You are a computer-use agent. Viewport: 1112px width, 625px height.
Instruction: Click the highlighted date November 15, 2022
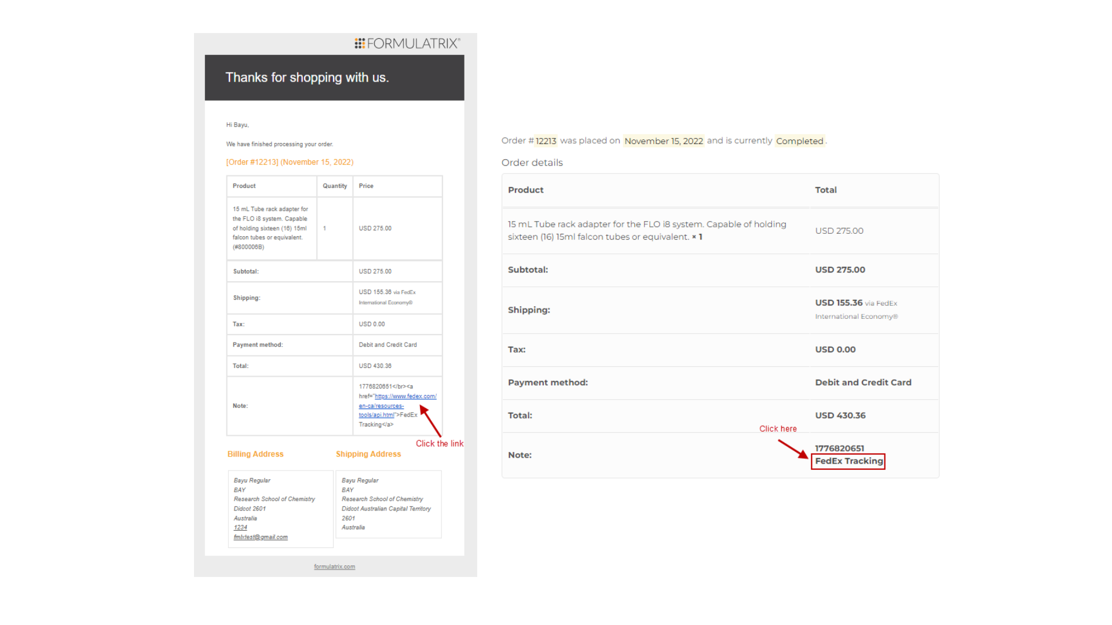tap(664, 141)
